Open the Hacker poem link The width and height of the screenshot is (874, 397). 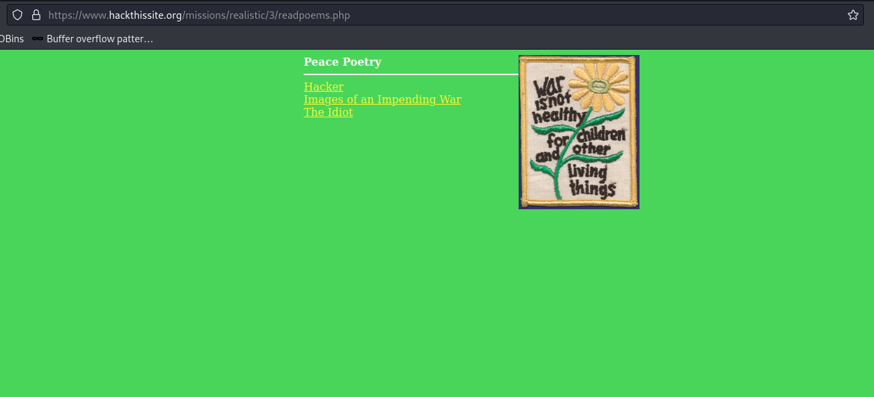323,87
